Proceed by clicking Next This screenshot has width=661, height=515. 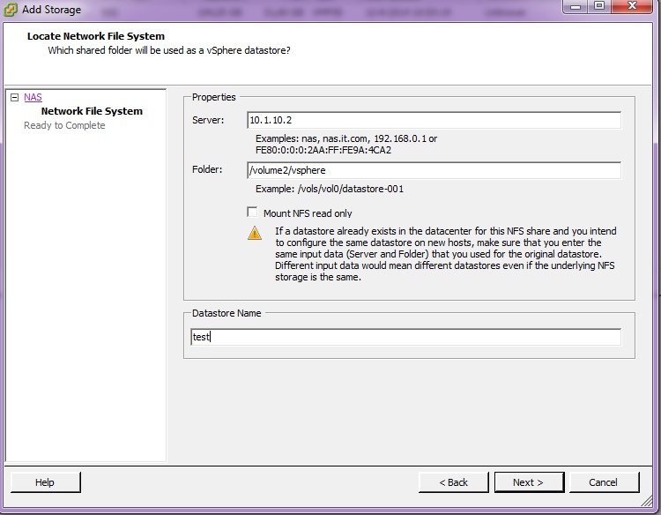click(x=528, y=482)
